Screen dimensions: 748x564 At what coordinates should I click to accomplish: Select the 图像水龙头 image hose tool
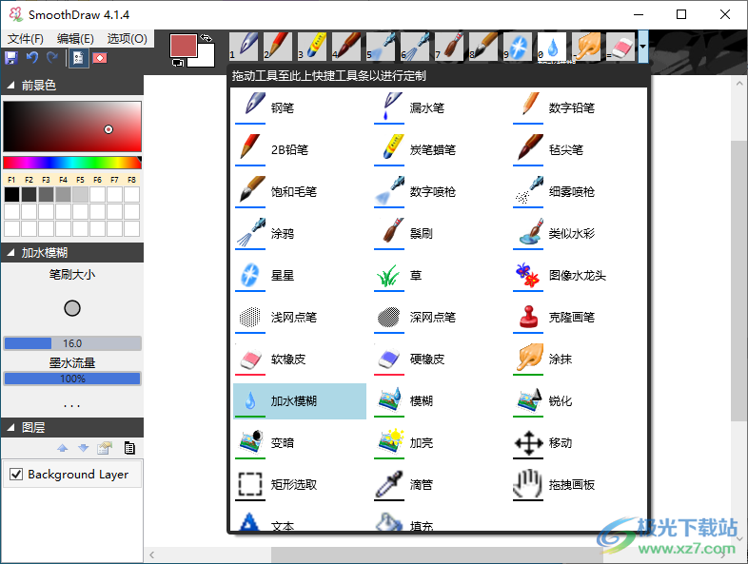coord(578,276)
